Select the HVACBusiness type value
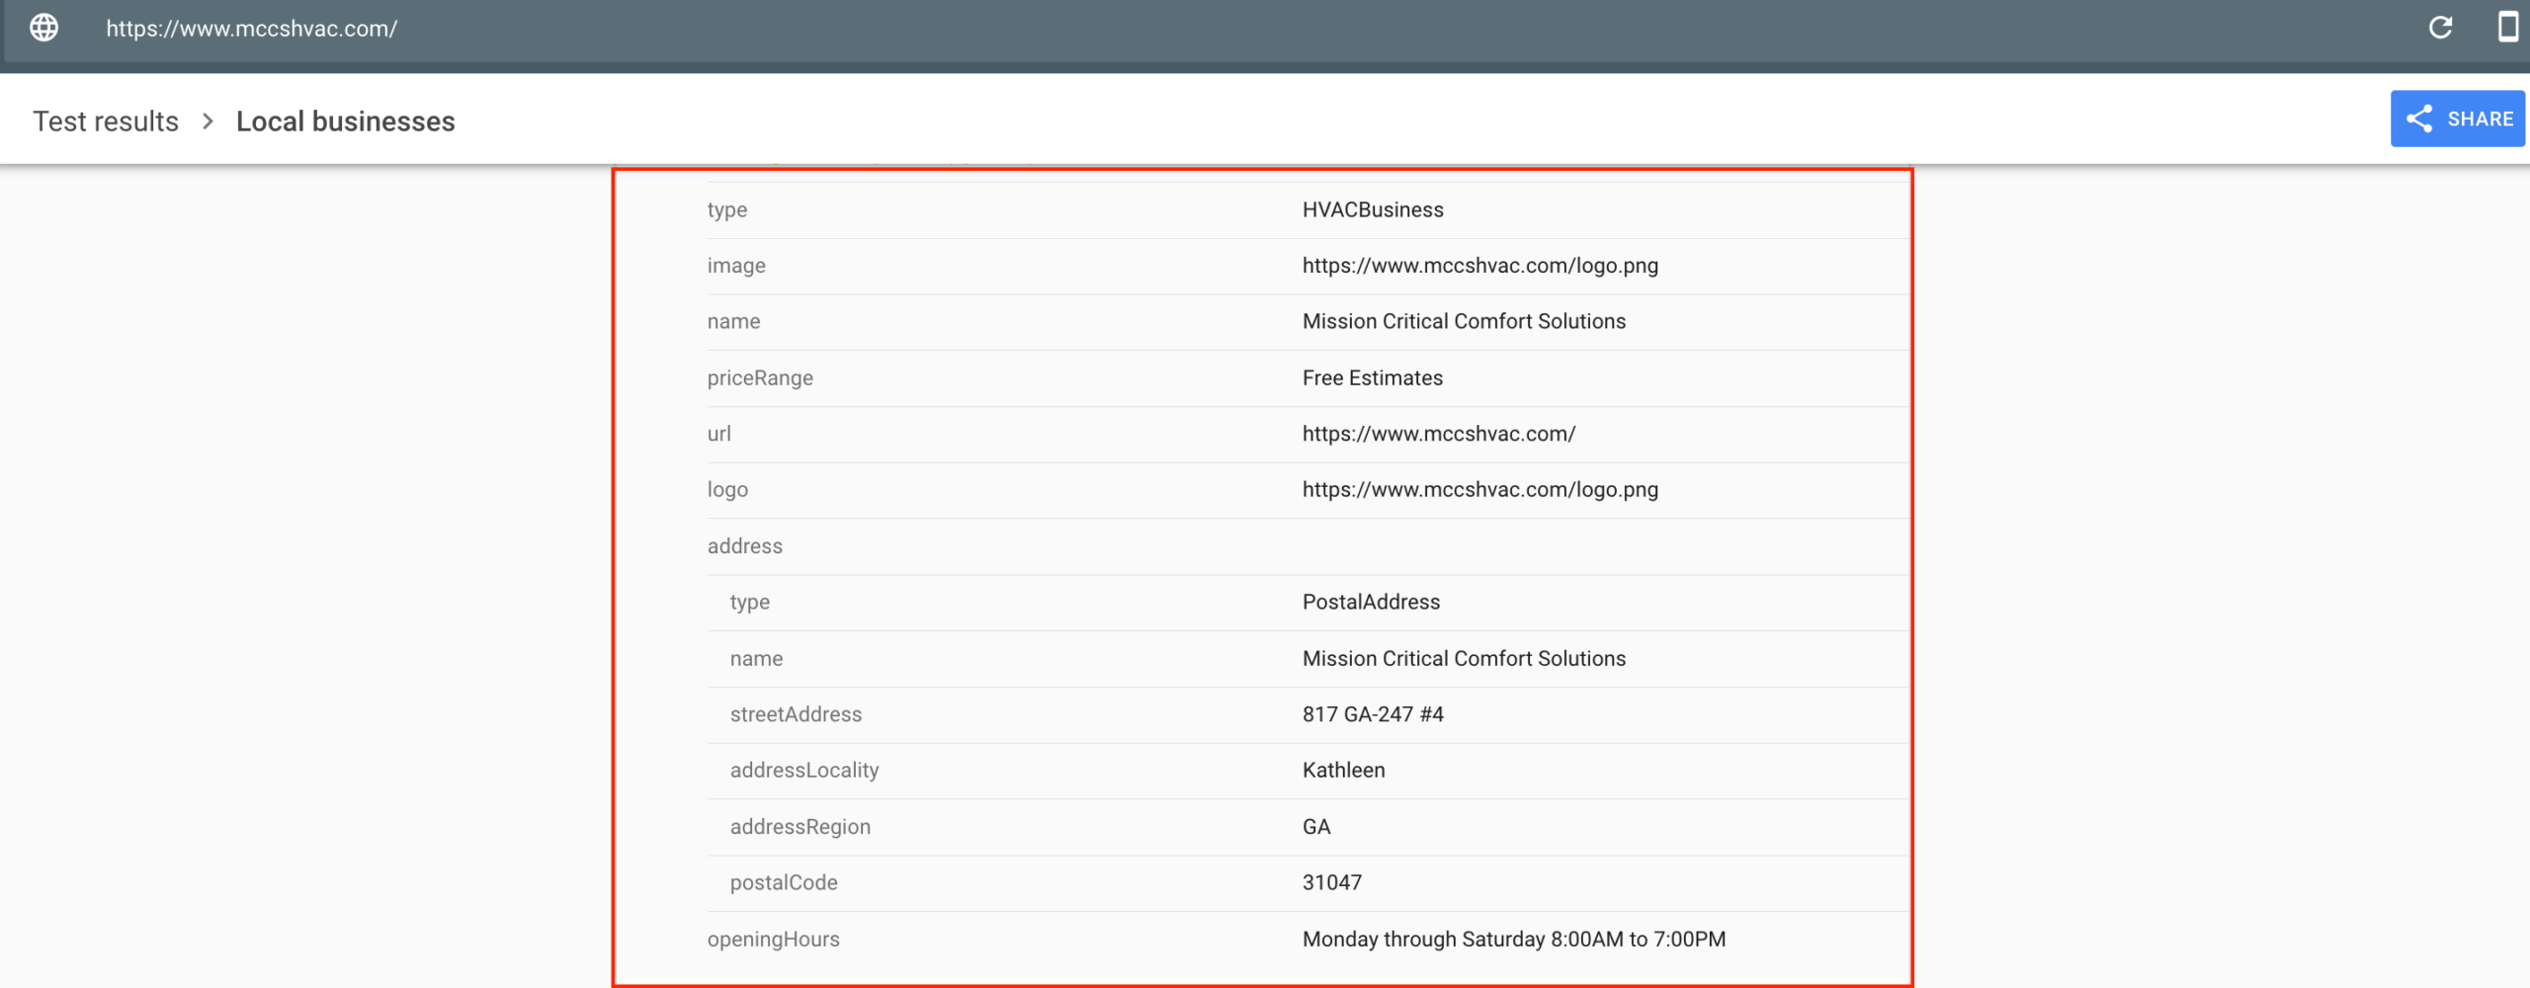The image size is (2530, 988). (x=1373, y=209)
